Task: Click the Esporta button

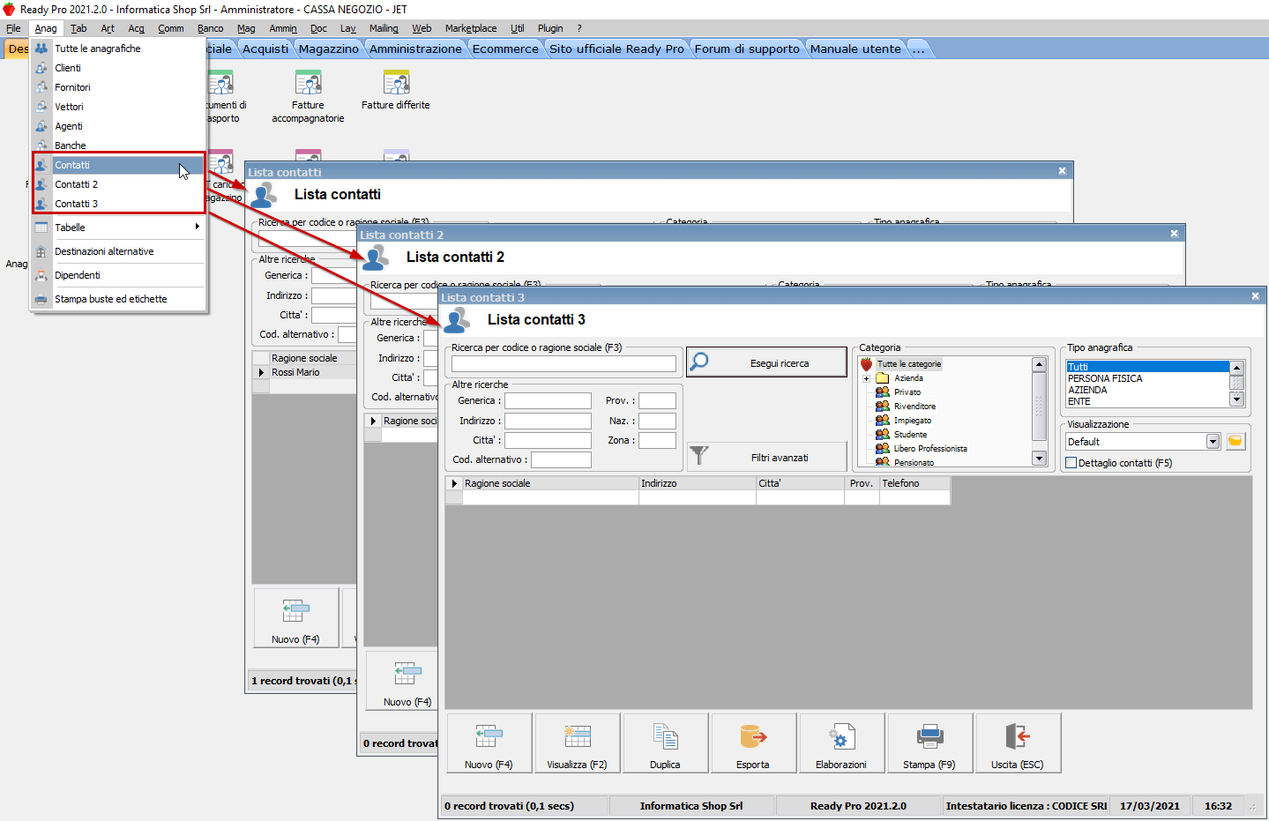Action: [753, 743]
